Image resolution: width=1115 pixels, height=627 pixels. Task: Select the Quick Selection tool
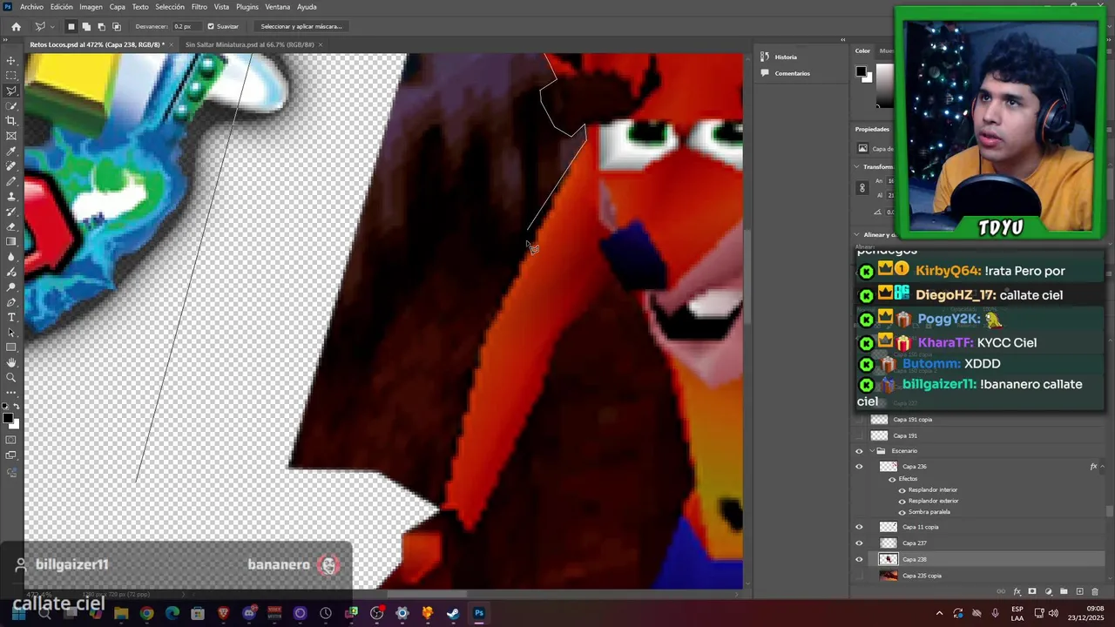(x=11, y=106)
